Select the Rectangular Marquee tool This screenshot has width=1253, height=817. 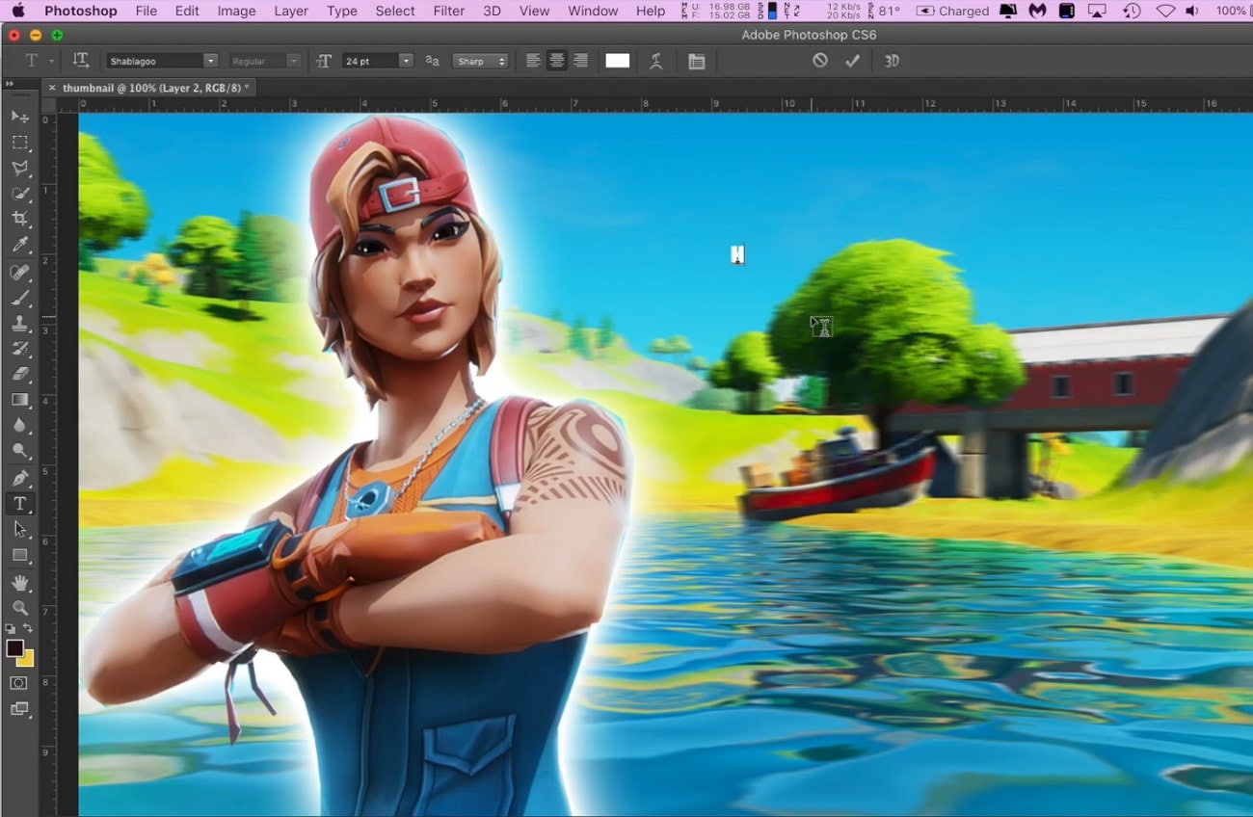(x=19, y=143)
